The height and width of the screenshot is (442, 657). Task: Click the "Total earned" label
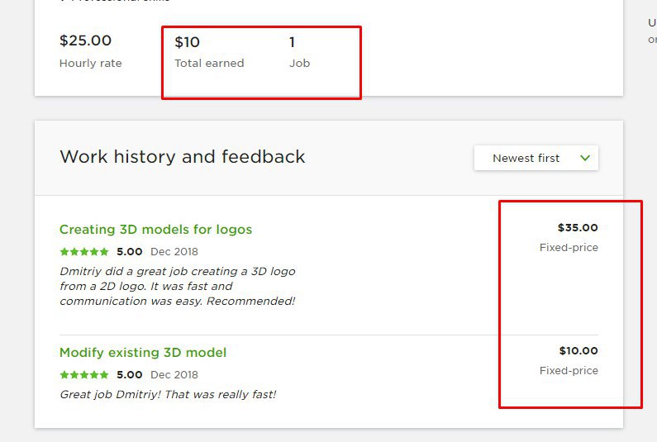point(209,63)
